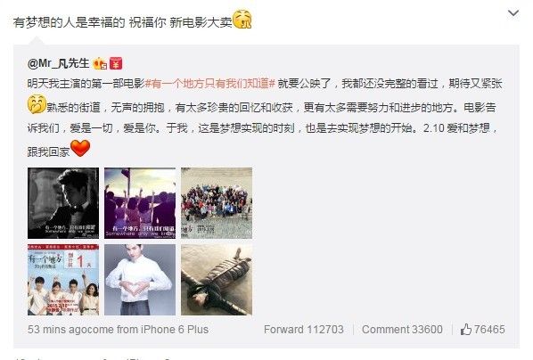This screenshot has width=533, height=360.
Task: View the large group photo thumbnail
Action: pos(217,203)
